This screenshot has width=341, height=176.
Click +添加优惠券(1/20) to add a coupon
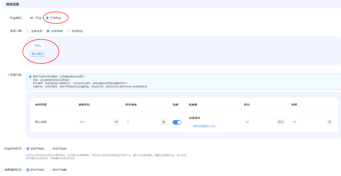click(x=204, y=126)
